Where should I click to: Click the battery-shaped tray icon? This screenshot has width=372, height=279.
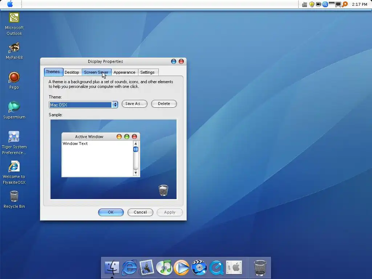point(319,4)
